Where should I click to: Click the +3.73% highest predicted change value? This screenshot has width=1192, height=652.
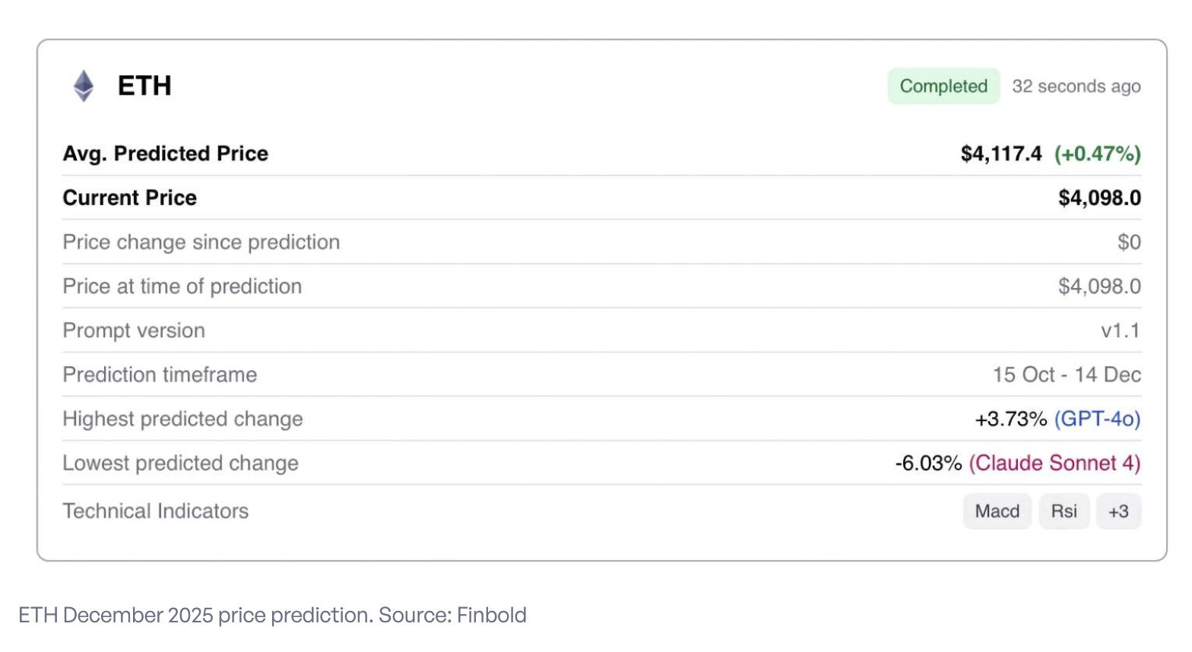click(1010, 419)
